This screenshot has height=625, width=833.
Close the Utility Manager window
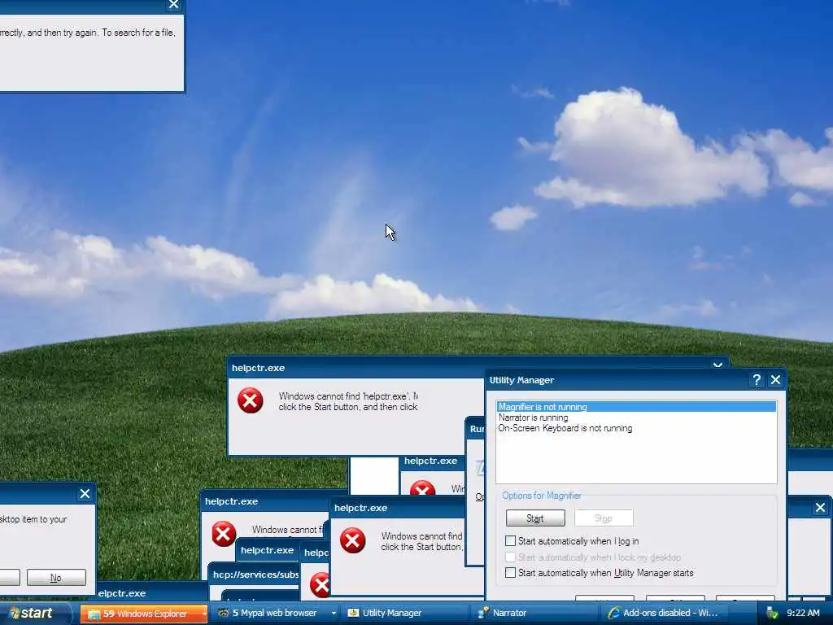pyautogui.click(x=775, y=380)
